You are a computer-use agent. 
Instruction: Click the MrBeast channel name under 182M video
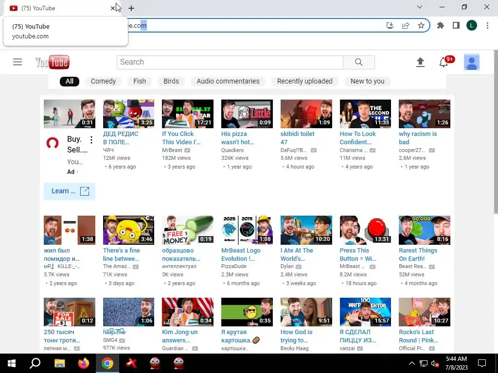[173, 151]
